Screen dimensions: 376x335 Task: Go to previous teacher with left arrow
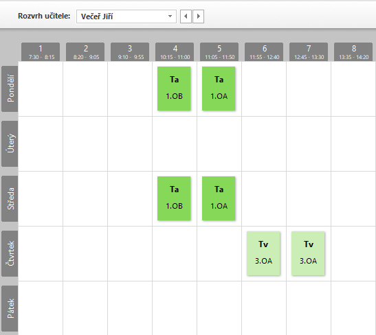tap(186, 16)
